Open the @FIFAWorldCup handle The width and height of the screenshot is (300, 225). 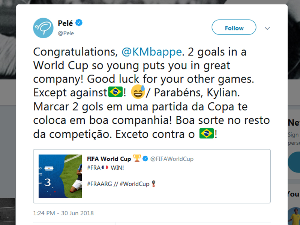(172, 159)
